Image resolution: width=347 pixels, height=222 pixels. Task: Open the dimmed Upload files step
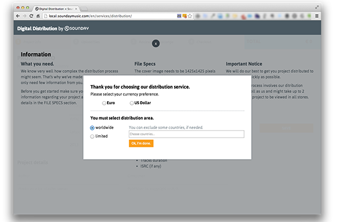pos(87,42)
